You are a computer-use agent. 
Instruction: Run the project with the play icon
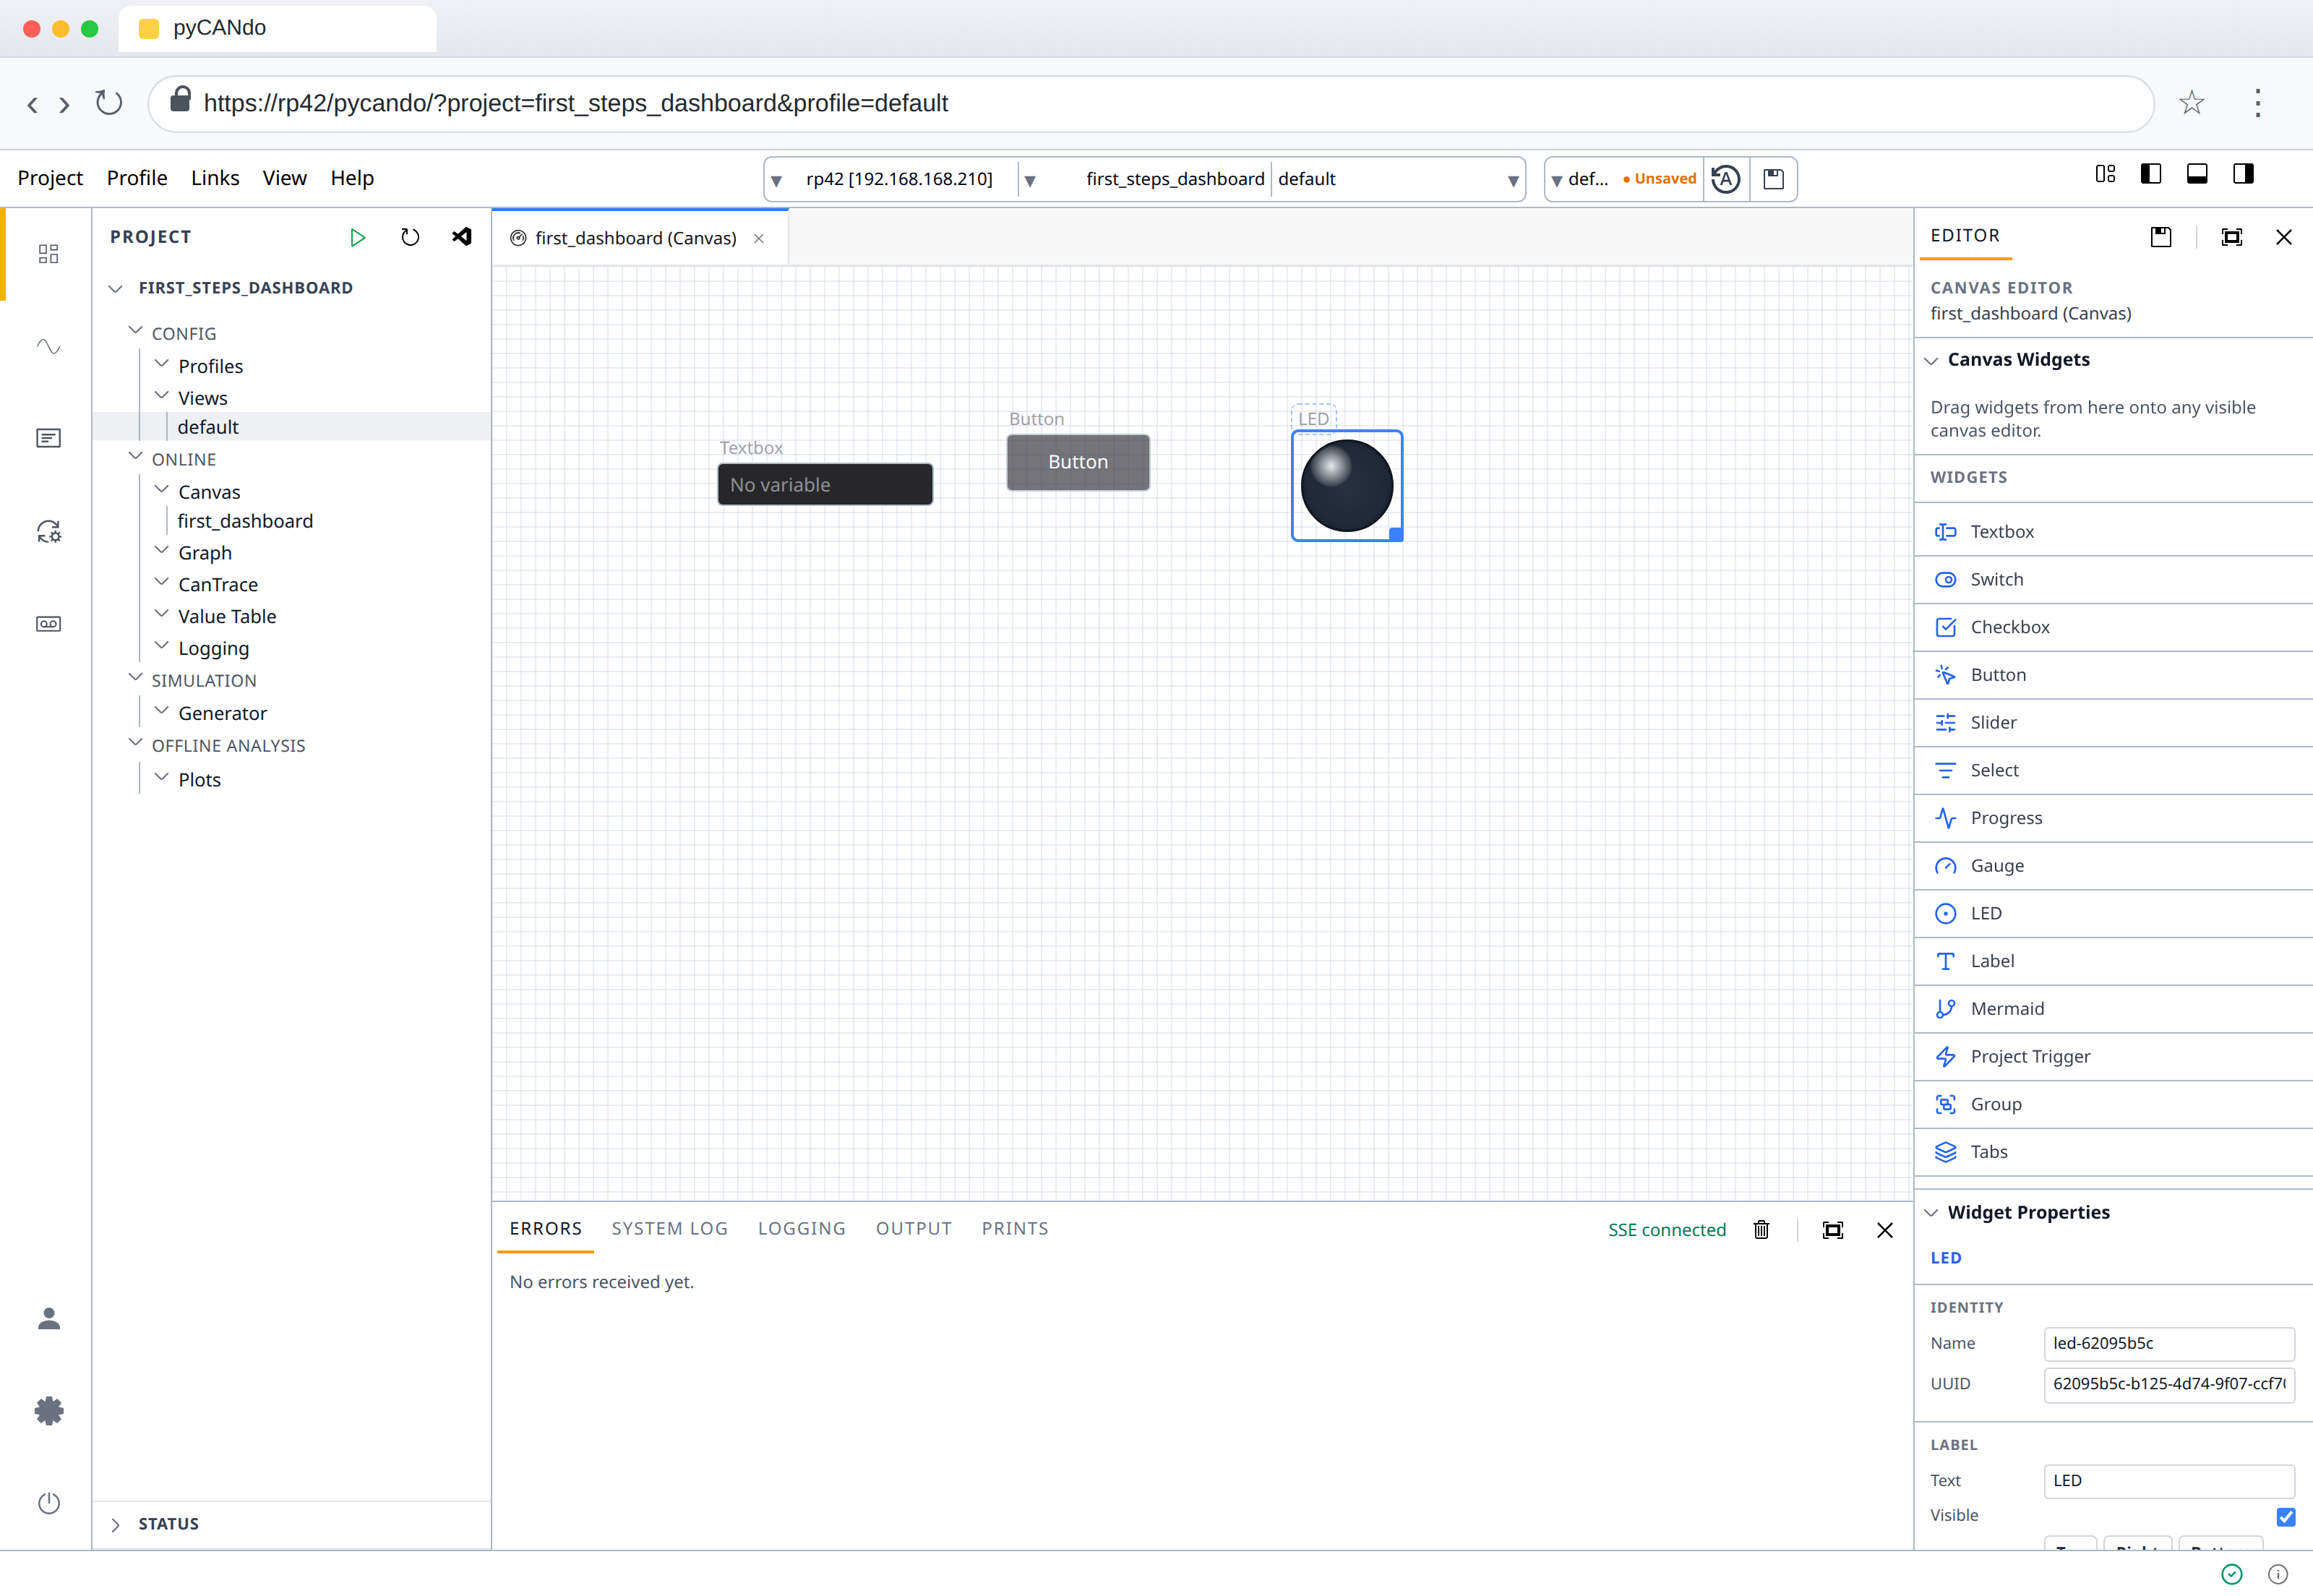(x=357, y=237)
